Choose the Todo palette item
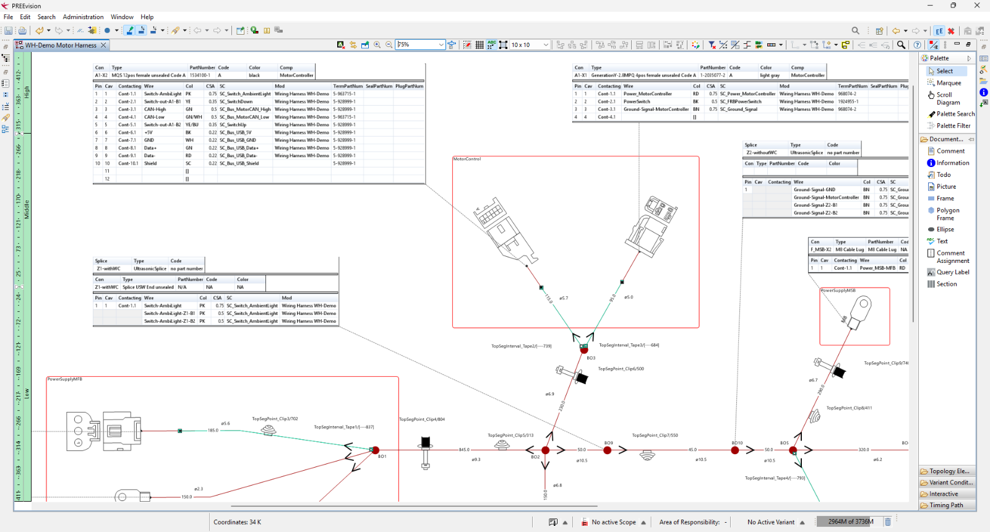The image size is (990, 532). pos(939,174)
